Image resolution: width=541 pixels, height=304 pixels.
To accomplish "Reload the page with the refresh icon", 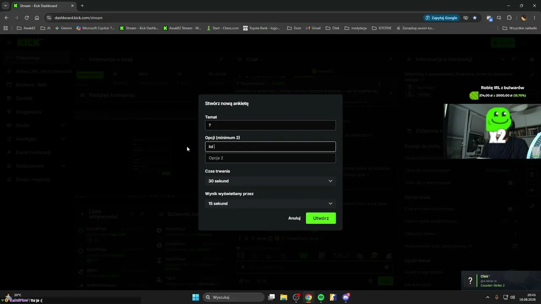I will coord(27,18).
